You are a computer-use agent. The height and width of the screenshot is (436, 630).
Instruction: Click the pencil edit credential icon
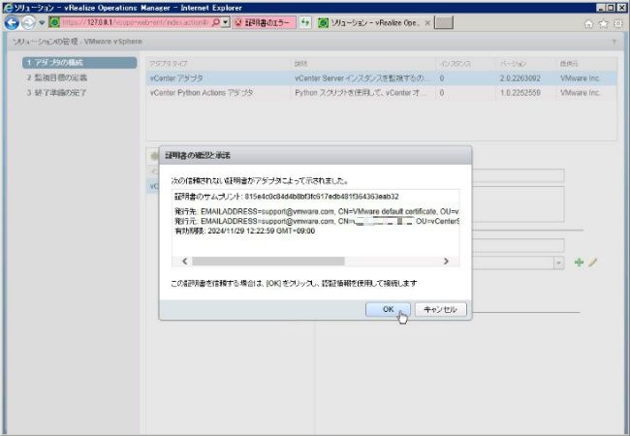592,263
